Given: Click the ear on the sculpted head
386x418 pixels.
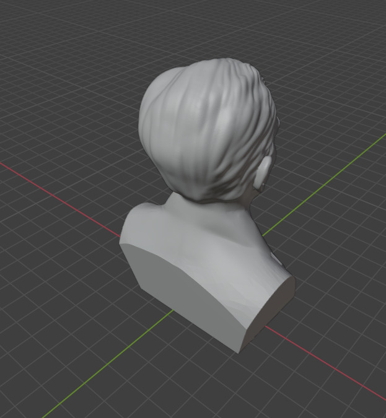Looking at the screenshot, I should tap(262, 173).
